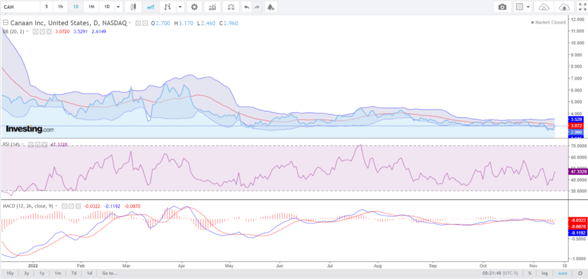Open the bar style dropdown arrow
Image resolution: width=588 pixels, height=279 pixels.
click(x=181, y=7)
